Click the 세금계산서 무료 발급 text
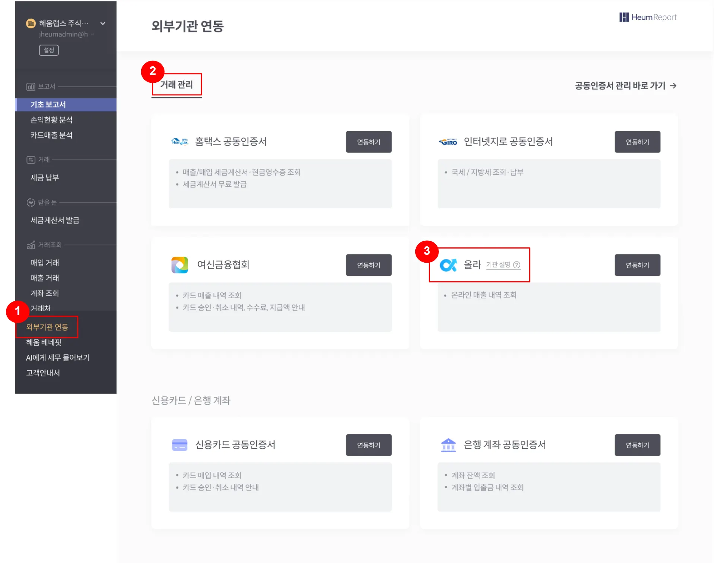714x563 pixels. tap(215, 184)
